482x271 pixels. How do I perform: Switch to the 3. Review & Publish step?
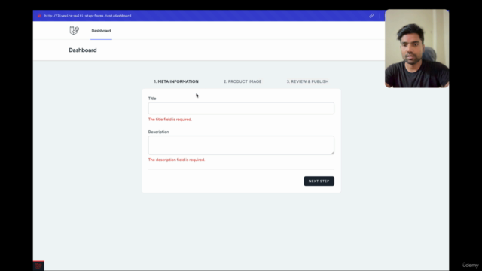307,81
